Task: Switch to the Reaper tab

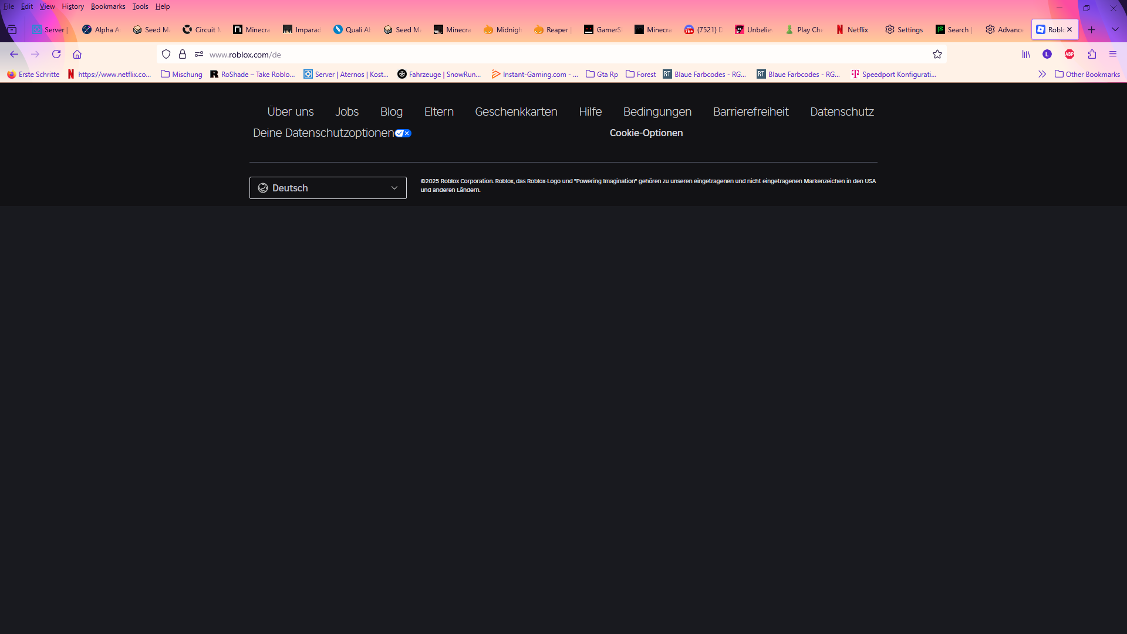Action: 553,29
